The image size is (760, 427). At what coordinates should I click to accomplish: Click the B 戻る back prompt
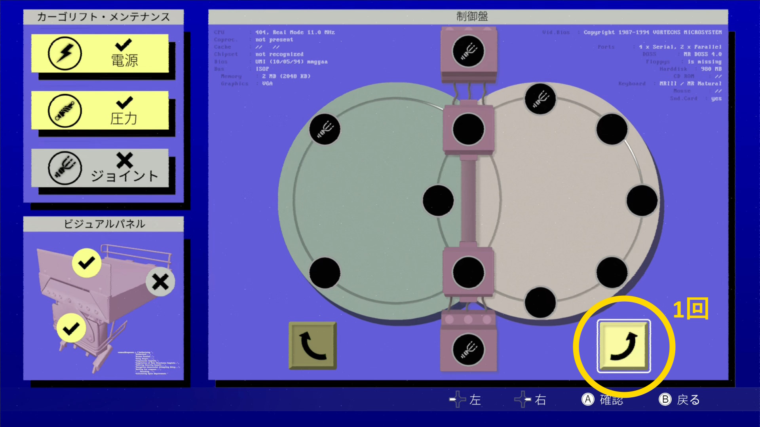(x=679, y=400)
